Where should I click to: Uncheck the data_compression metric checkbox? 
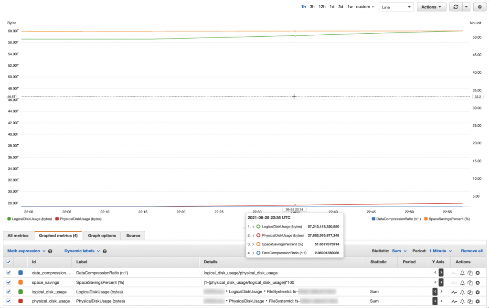coord(9,273)
